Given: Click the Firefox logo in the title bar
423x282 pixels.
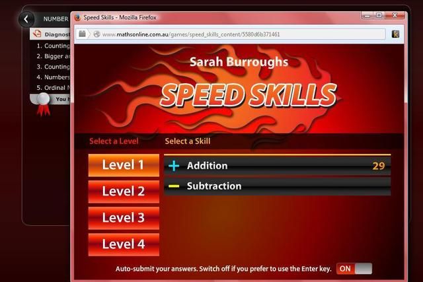Looking at the screenshot, I should (x=77, y=17).
